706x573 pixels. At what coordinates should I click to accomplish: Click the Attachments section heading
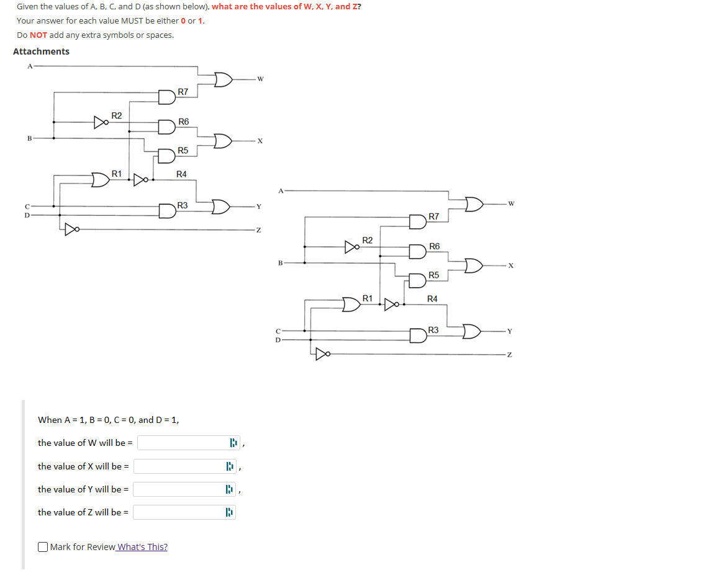pos(41,51)
